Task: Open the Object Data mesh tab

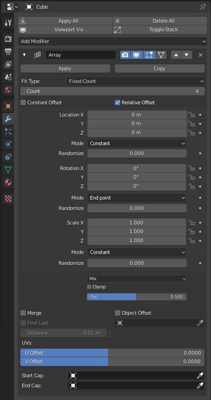Action: coord(8,170)
